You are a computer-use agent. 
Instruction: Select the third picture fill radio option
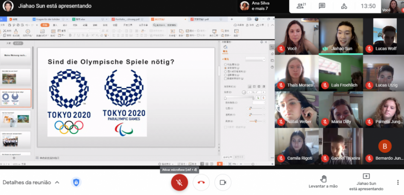click(x=226, y=72)
